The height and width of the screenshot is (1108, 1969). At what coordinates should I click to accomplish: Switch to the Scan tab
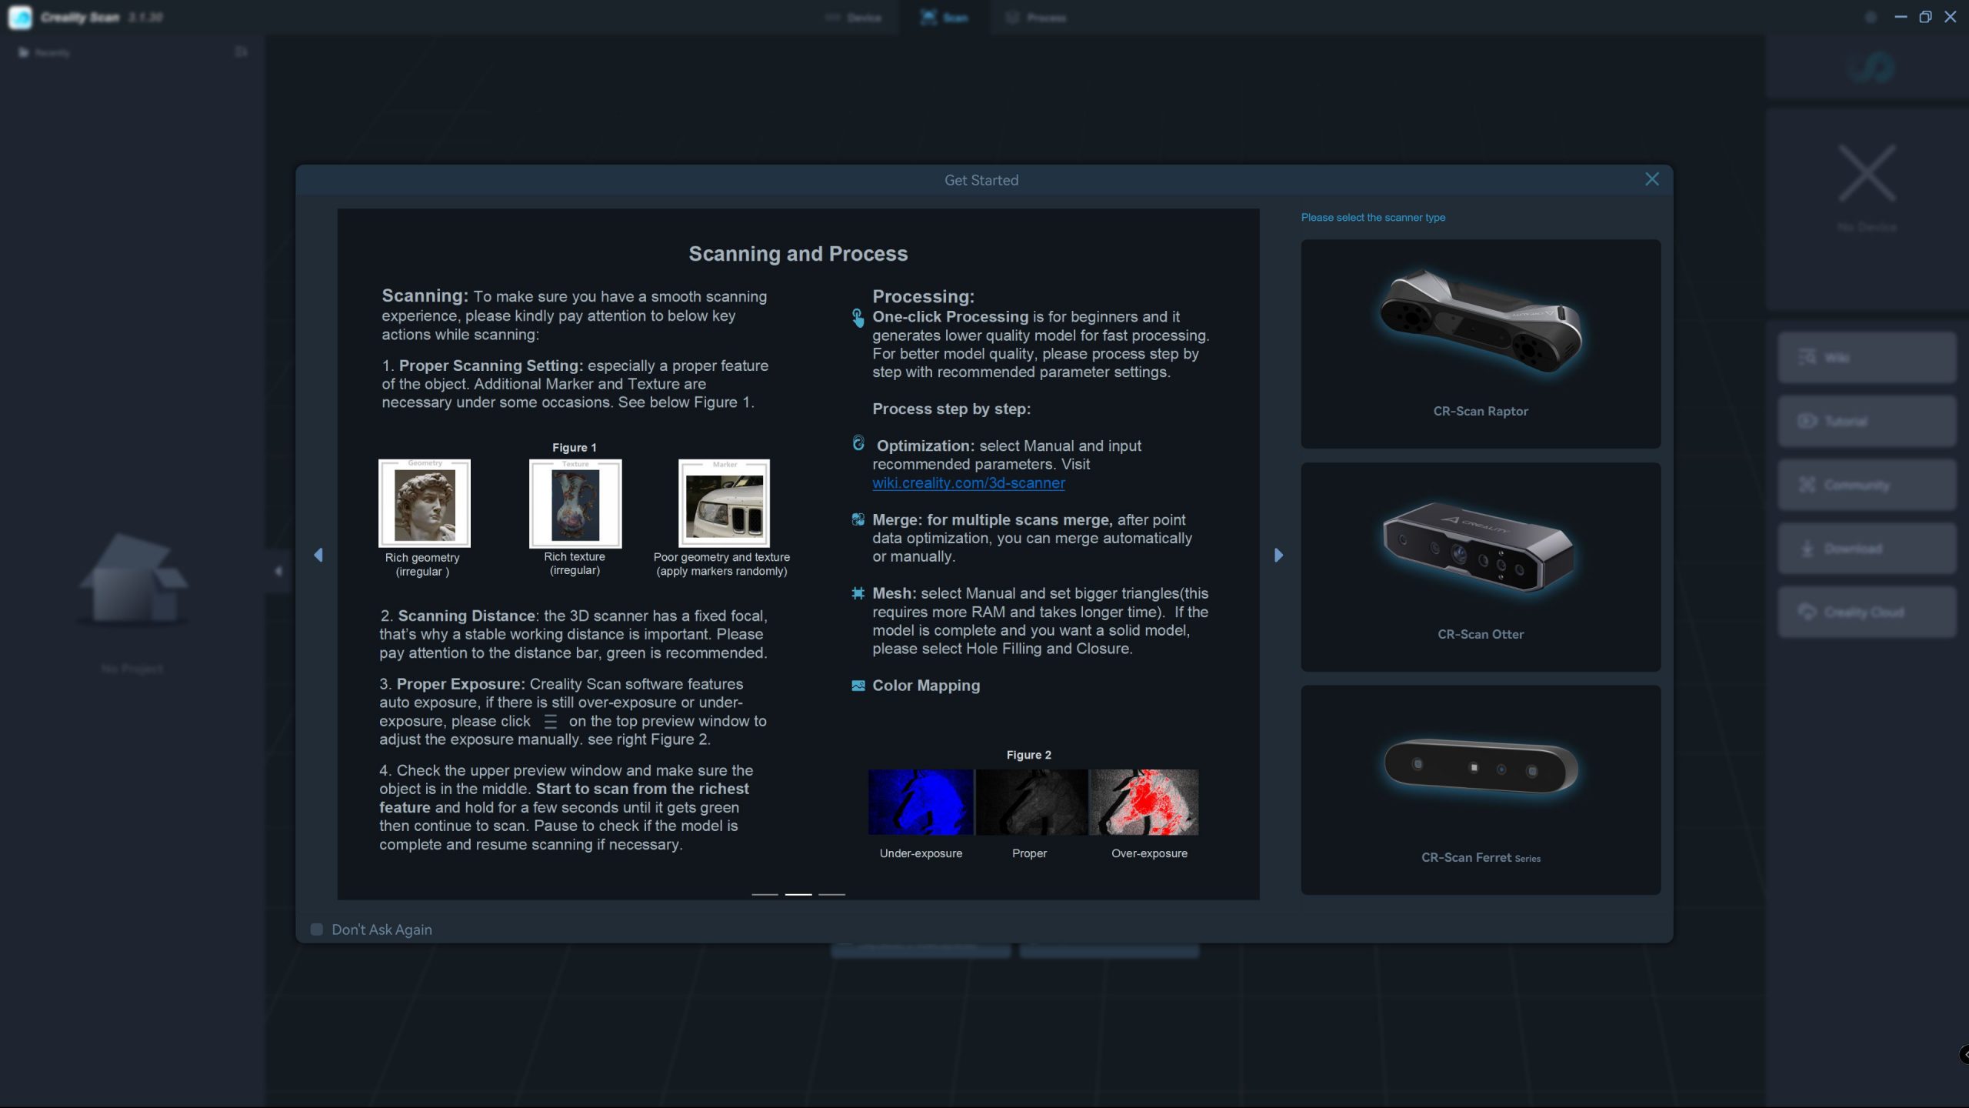coord(945,17)
